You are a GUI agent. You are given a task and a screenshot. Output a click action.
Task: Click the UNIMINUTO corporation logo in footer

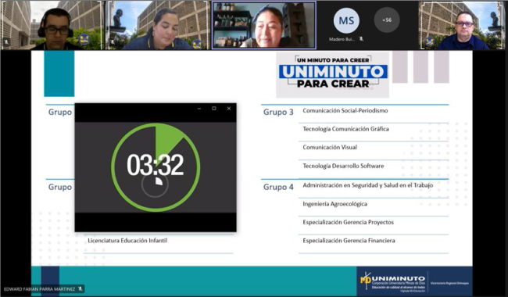tap(393, 281)
